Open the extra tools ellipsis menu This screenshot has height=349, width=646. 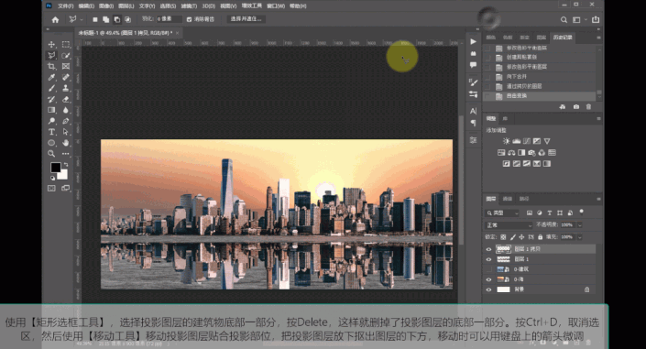(x=65, y=154)
